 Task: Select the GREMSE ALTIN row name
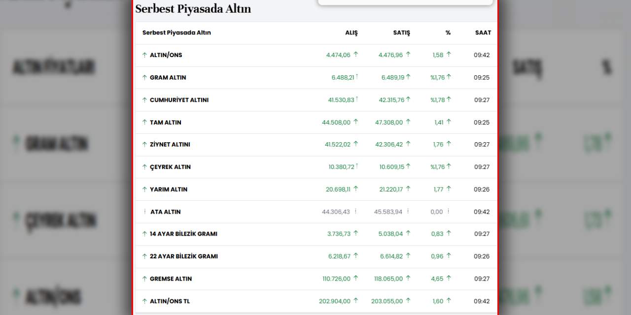pyautogui.click(x=171, y=279)
